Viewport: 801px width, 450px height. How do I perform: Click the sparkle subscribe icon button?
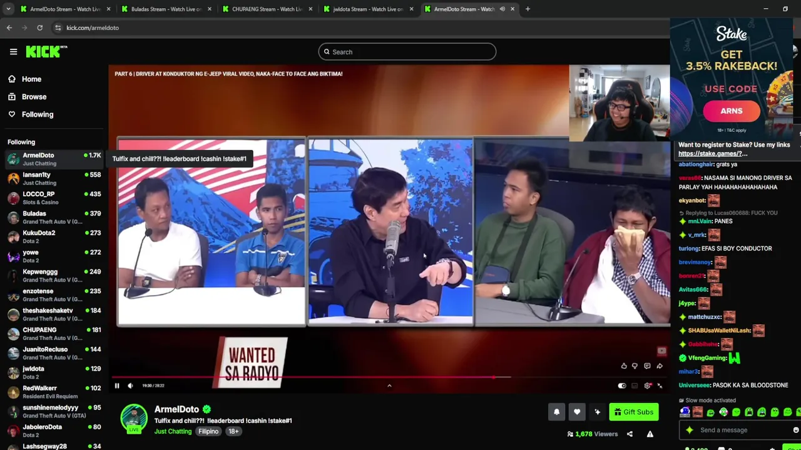pos(597,412)
